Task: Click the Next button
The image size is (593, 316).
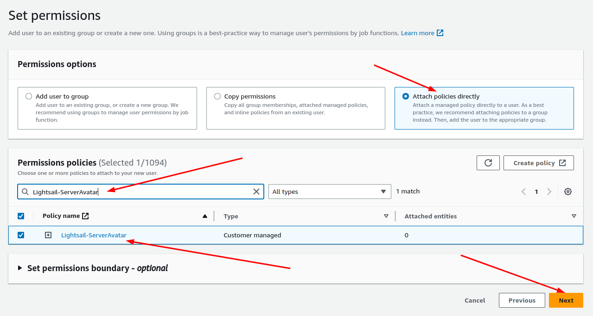Action: tap(566, 300)
